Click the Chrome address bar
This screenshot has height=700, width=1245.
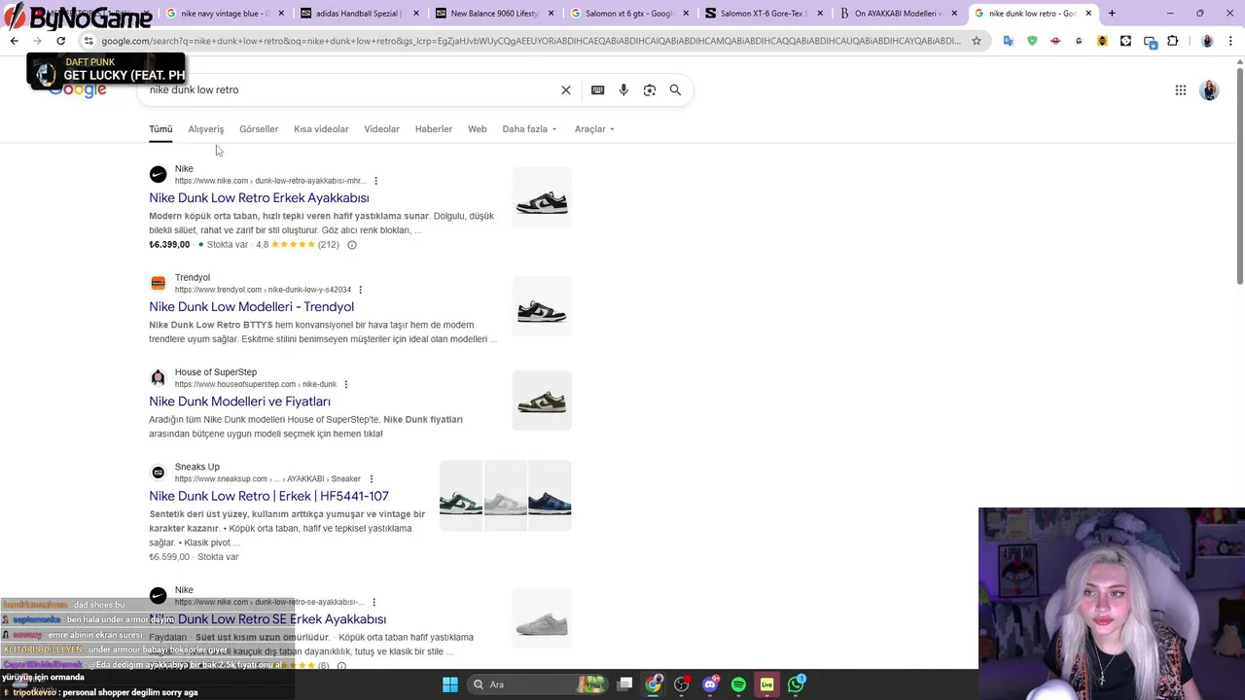click(x=530, y=41)
